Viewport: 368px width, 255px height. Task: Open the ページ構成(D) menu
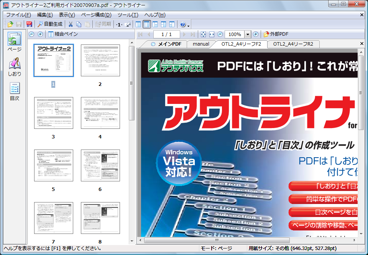point(96,15)
